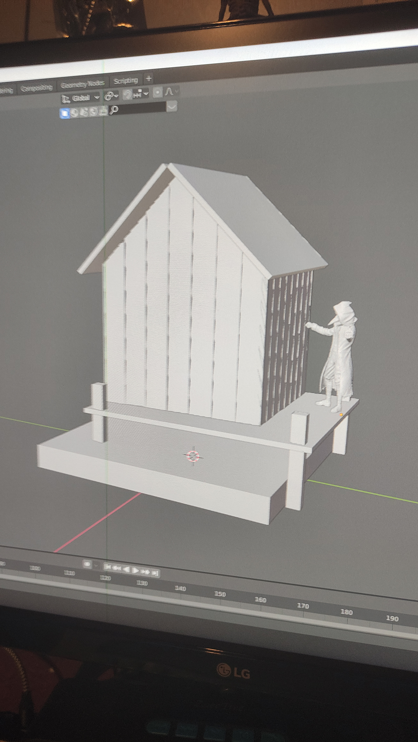Add a new workspace with plus button
418x742 pixels.
pyautogui.click(x=149, y=79)
